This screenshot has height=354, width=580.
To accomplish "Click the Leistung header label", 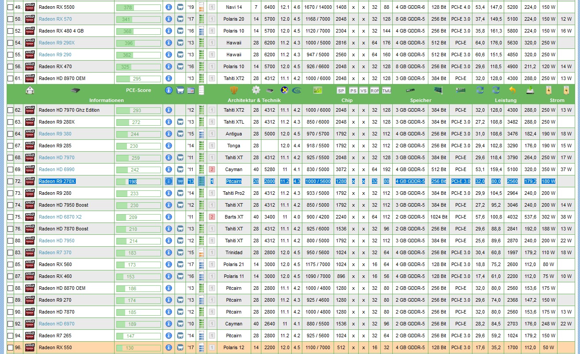I will point(506,100).
